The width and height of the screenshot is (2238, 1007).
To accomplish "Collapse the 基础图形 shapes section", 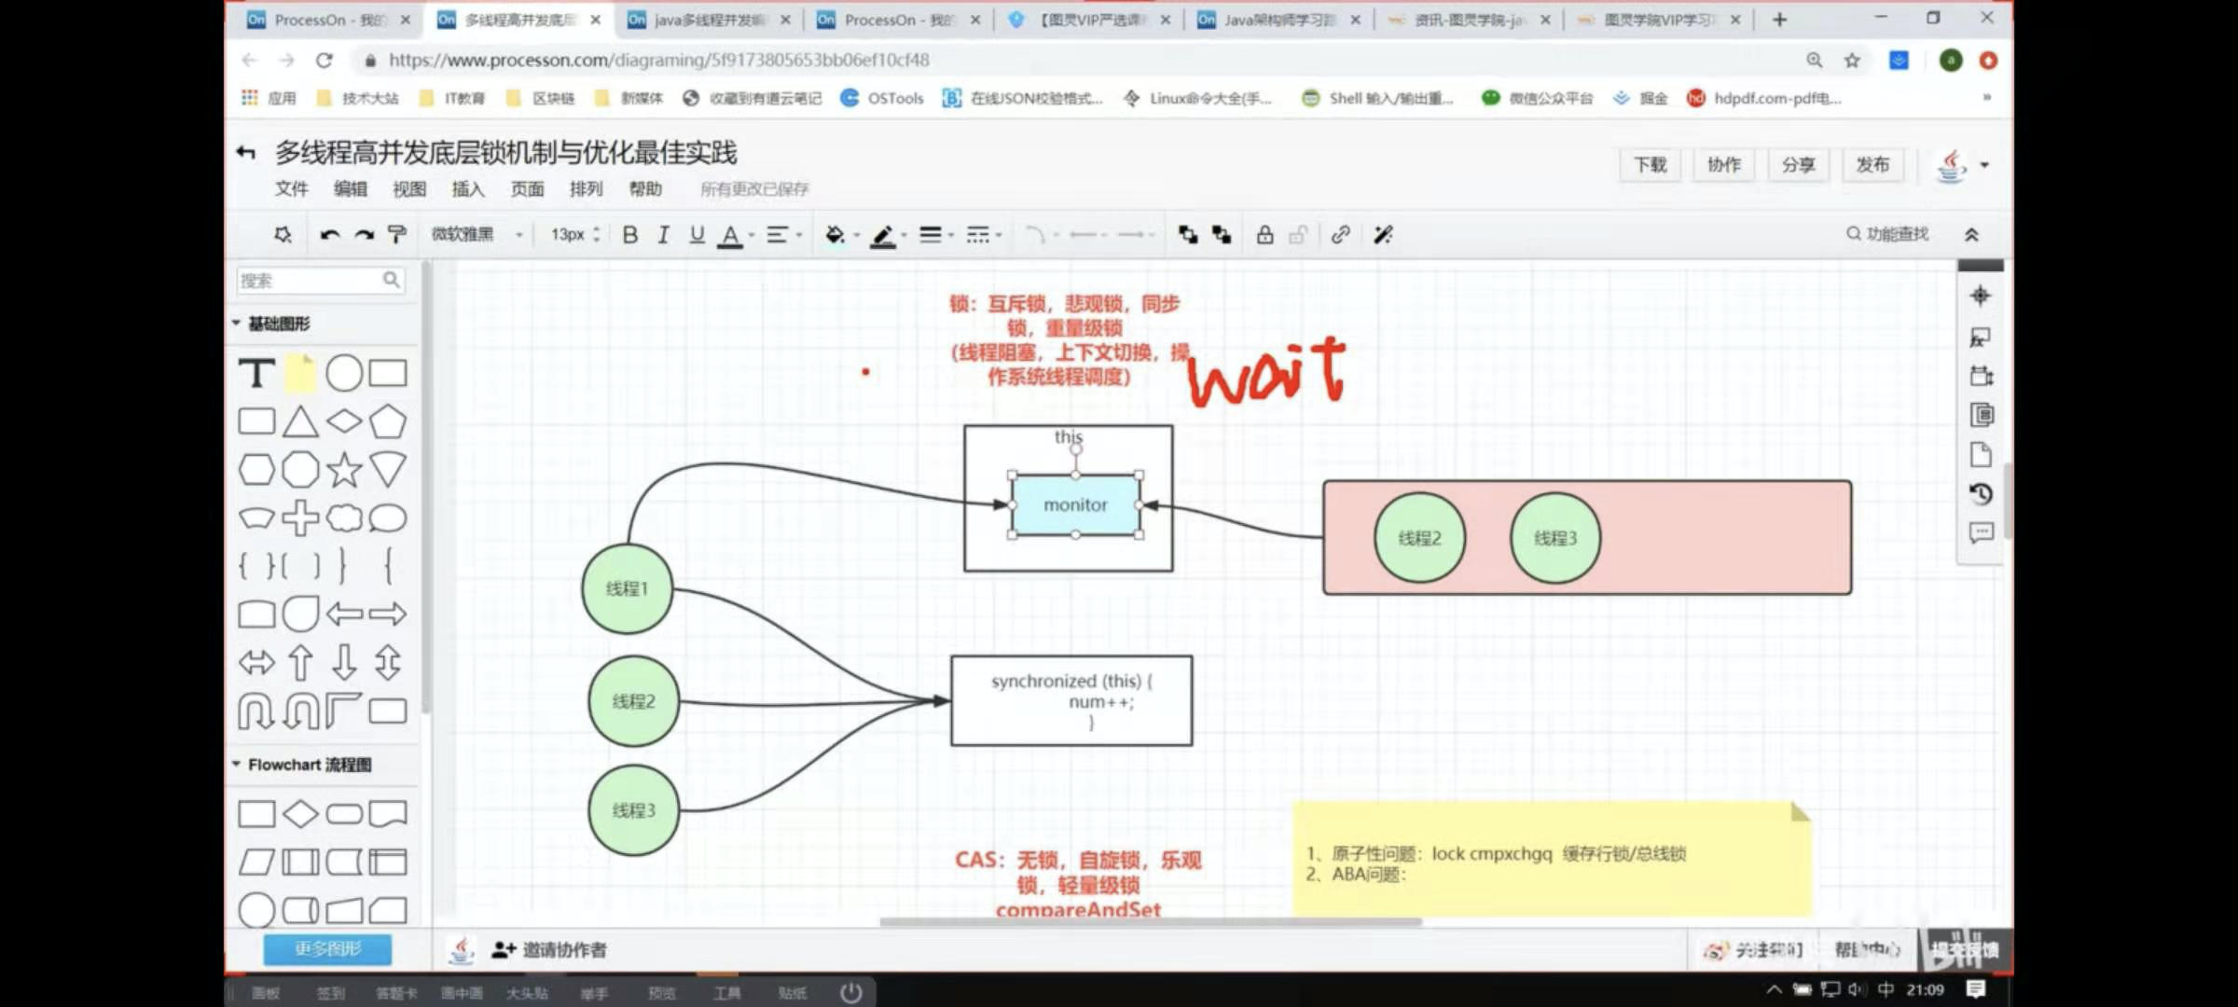I will click(271, 324).
